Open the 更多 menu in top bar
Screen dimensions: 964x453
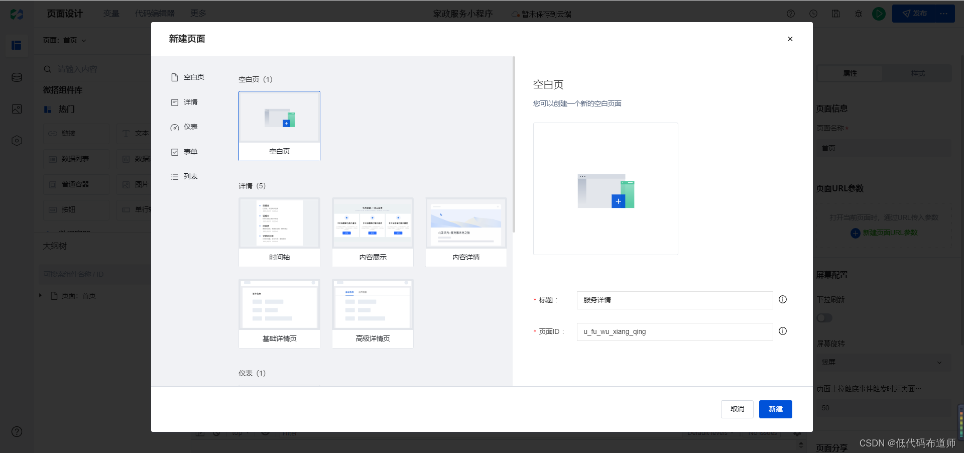point(198,14)
